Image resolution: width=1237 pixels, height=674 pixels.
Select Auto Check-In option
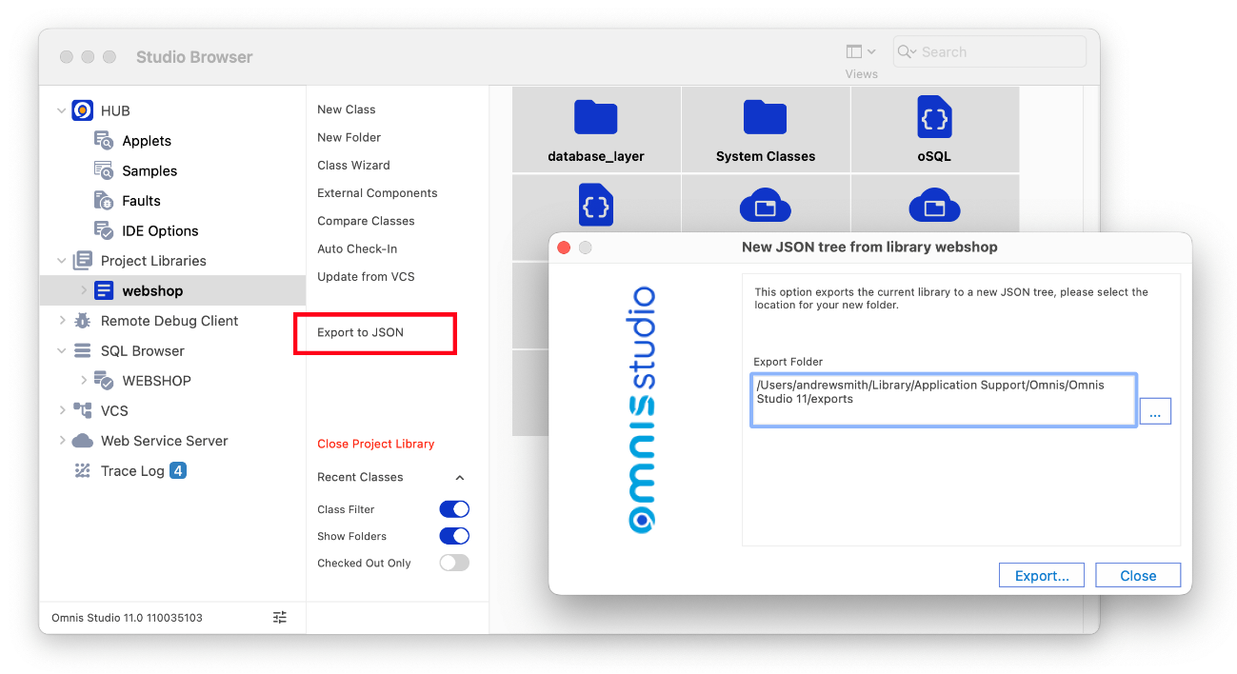click(x=357, y=248)
